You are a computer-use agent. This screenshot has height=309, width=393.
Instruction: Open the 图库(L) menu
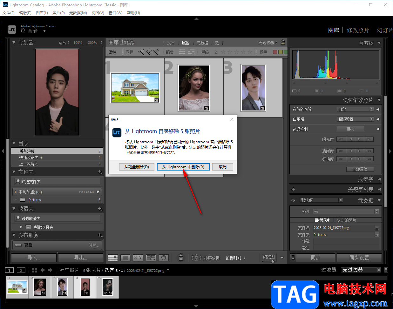42,13
